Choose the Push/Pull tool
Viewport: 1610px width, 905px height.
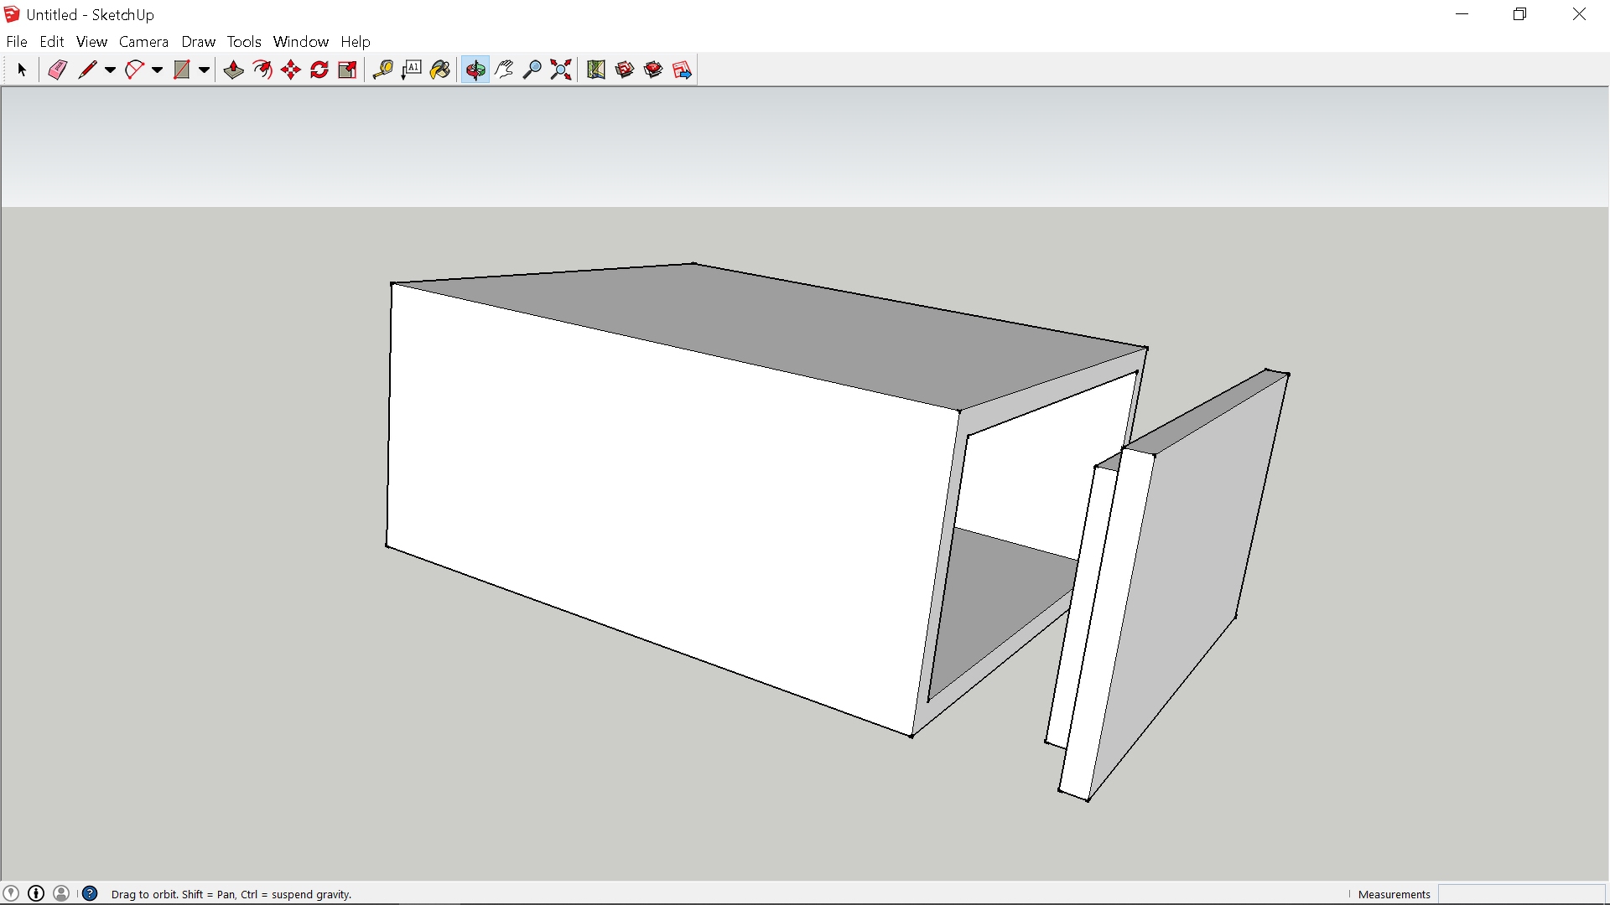tap(234, 70)
